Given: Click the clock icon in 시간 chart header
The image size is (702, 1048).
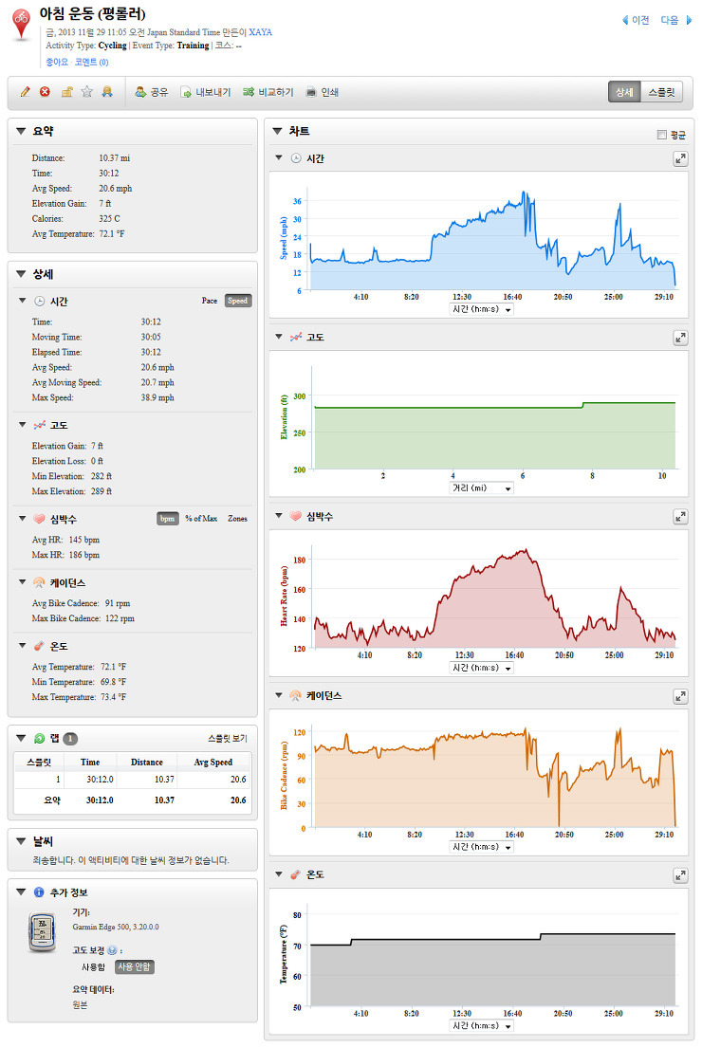Looking at the screenshot, I should point(296,158).
